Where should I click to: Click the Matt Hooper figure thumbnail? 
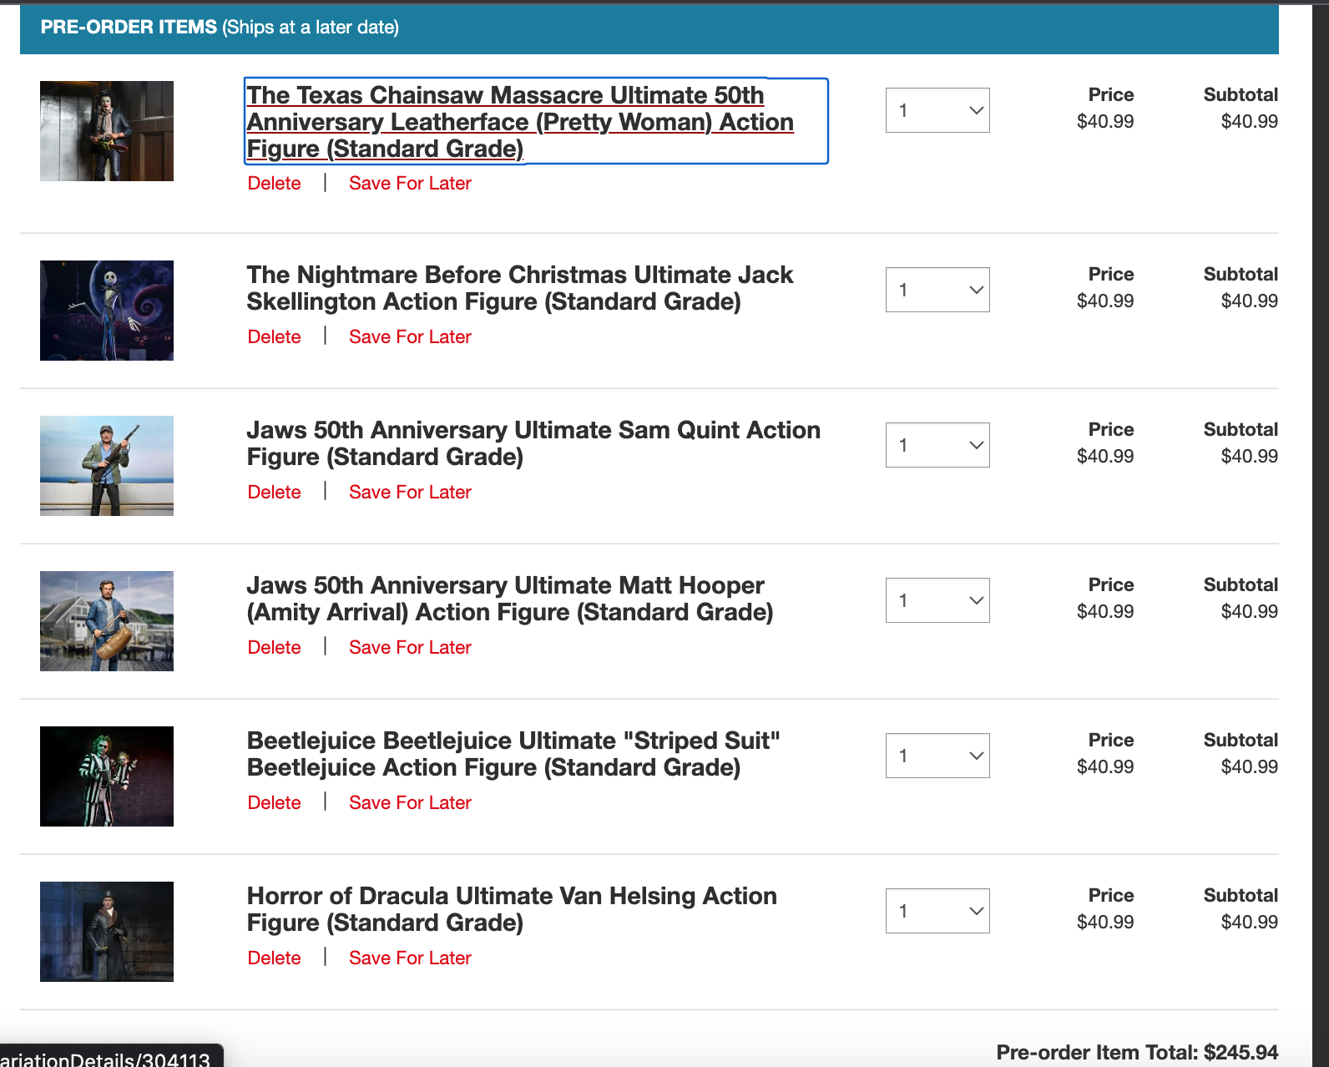pos(107,621)
